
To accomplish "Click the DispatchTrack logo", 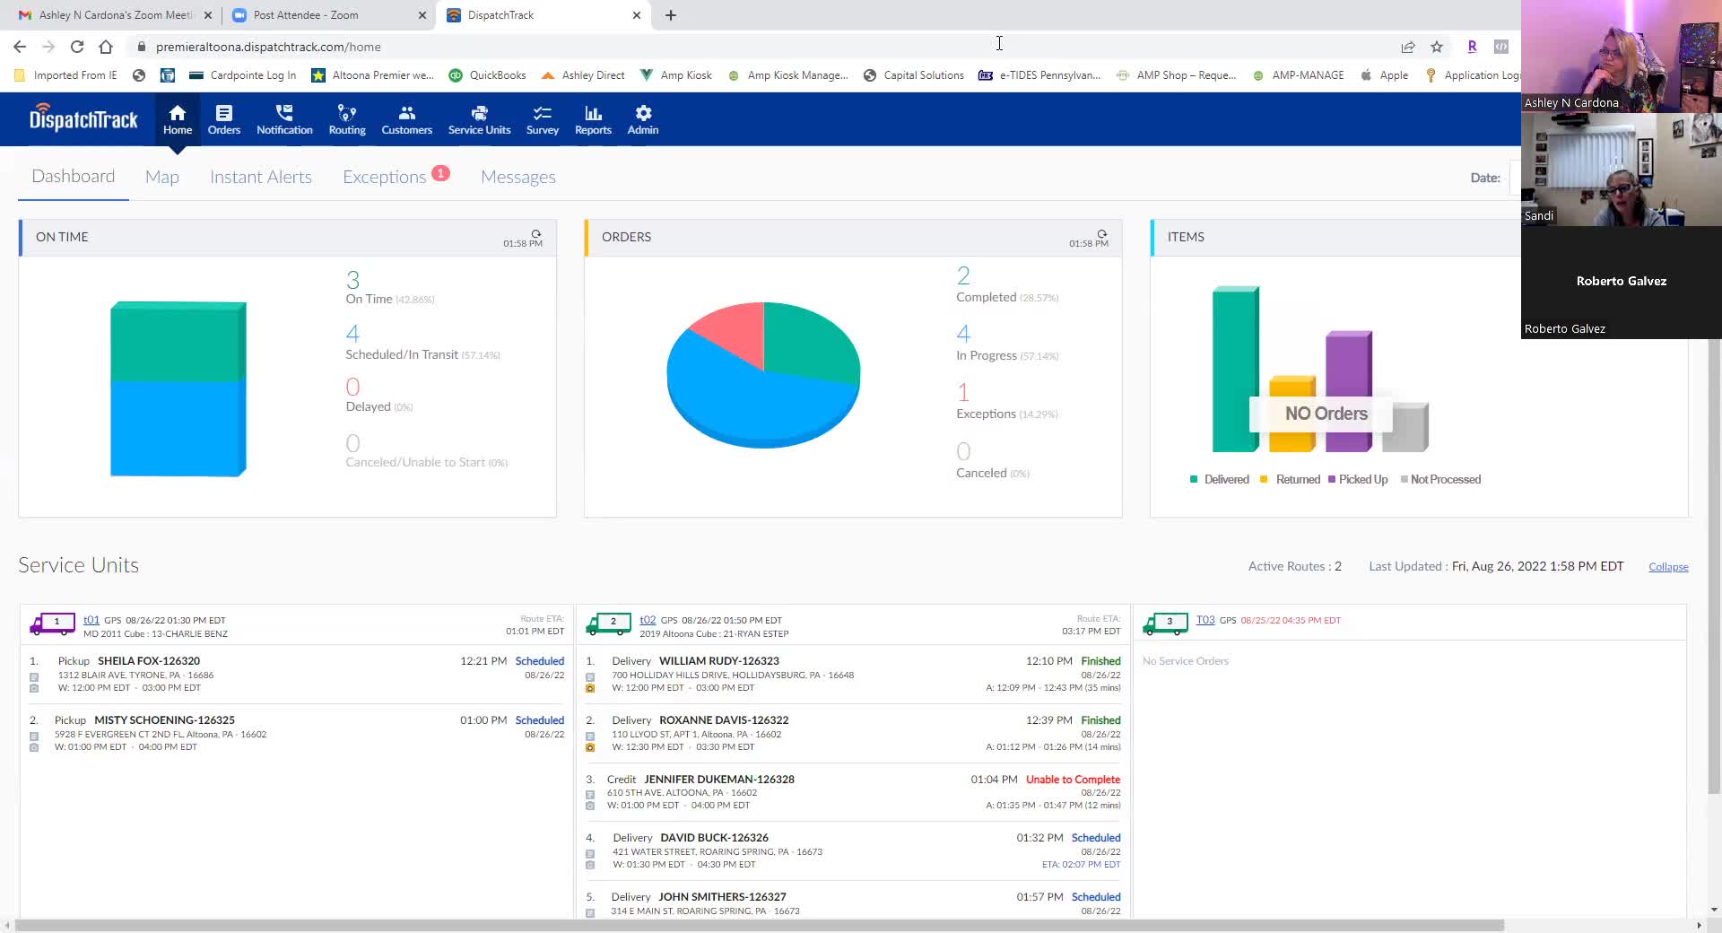I will (x=83, y=119).
